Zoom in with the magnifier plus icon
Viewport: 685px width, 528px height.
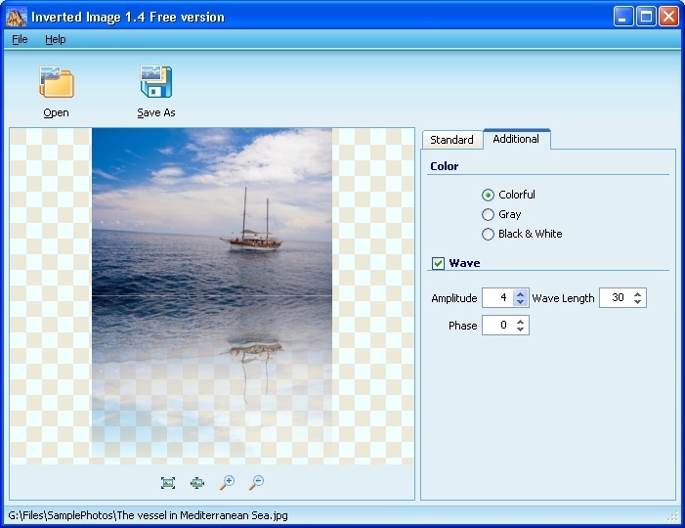(227, 483)
